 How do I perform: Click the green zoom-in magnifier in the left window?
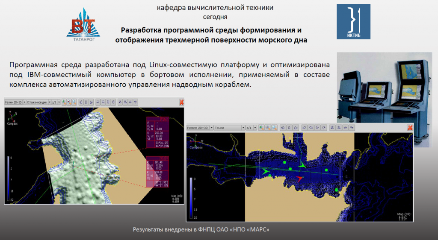pos(64,102)
